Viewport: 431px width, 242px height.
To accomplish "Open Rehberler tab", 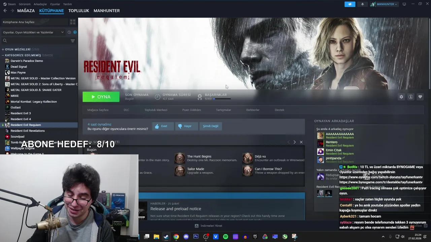I will [x=253, y=110].
